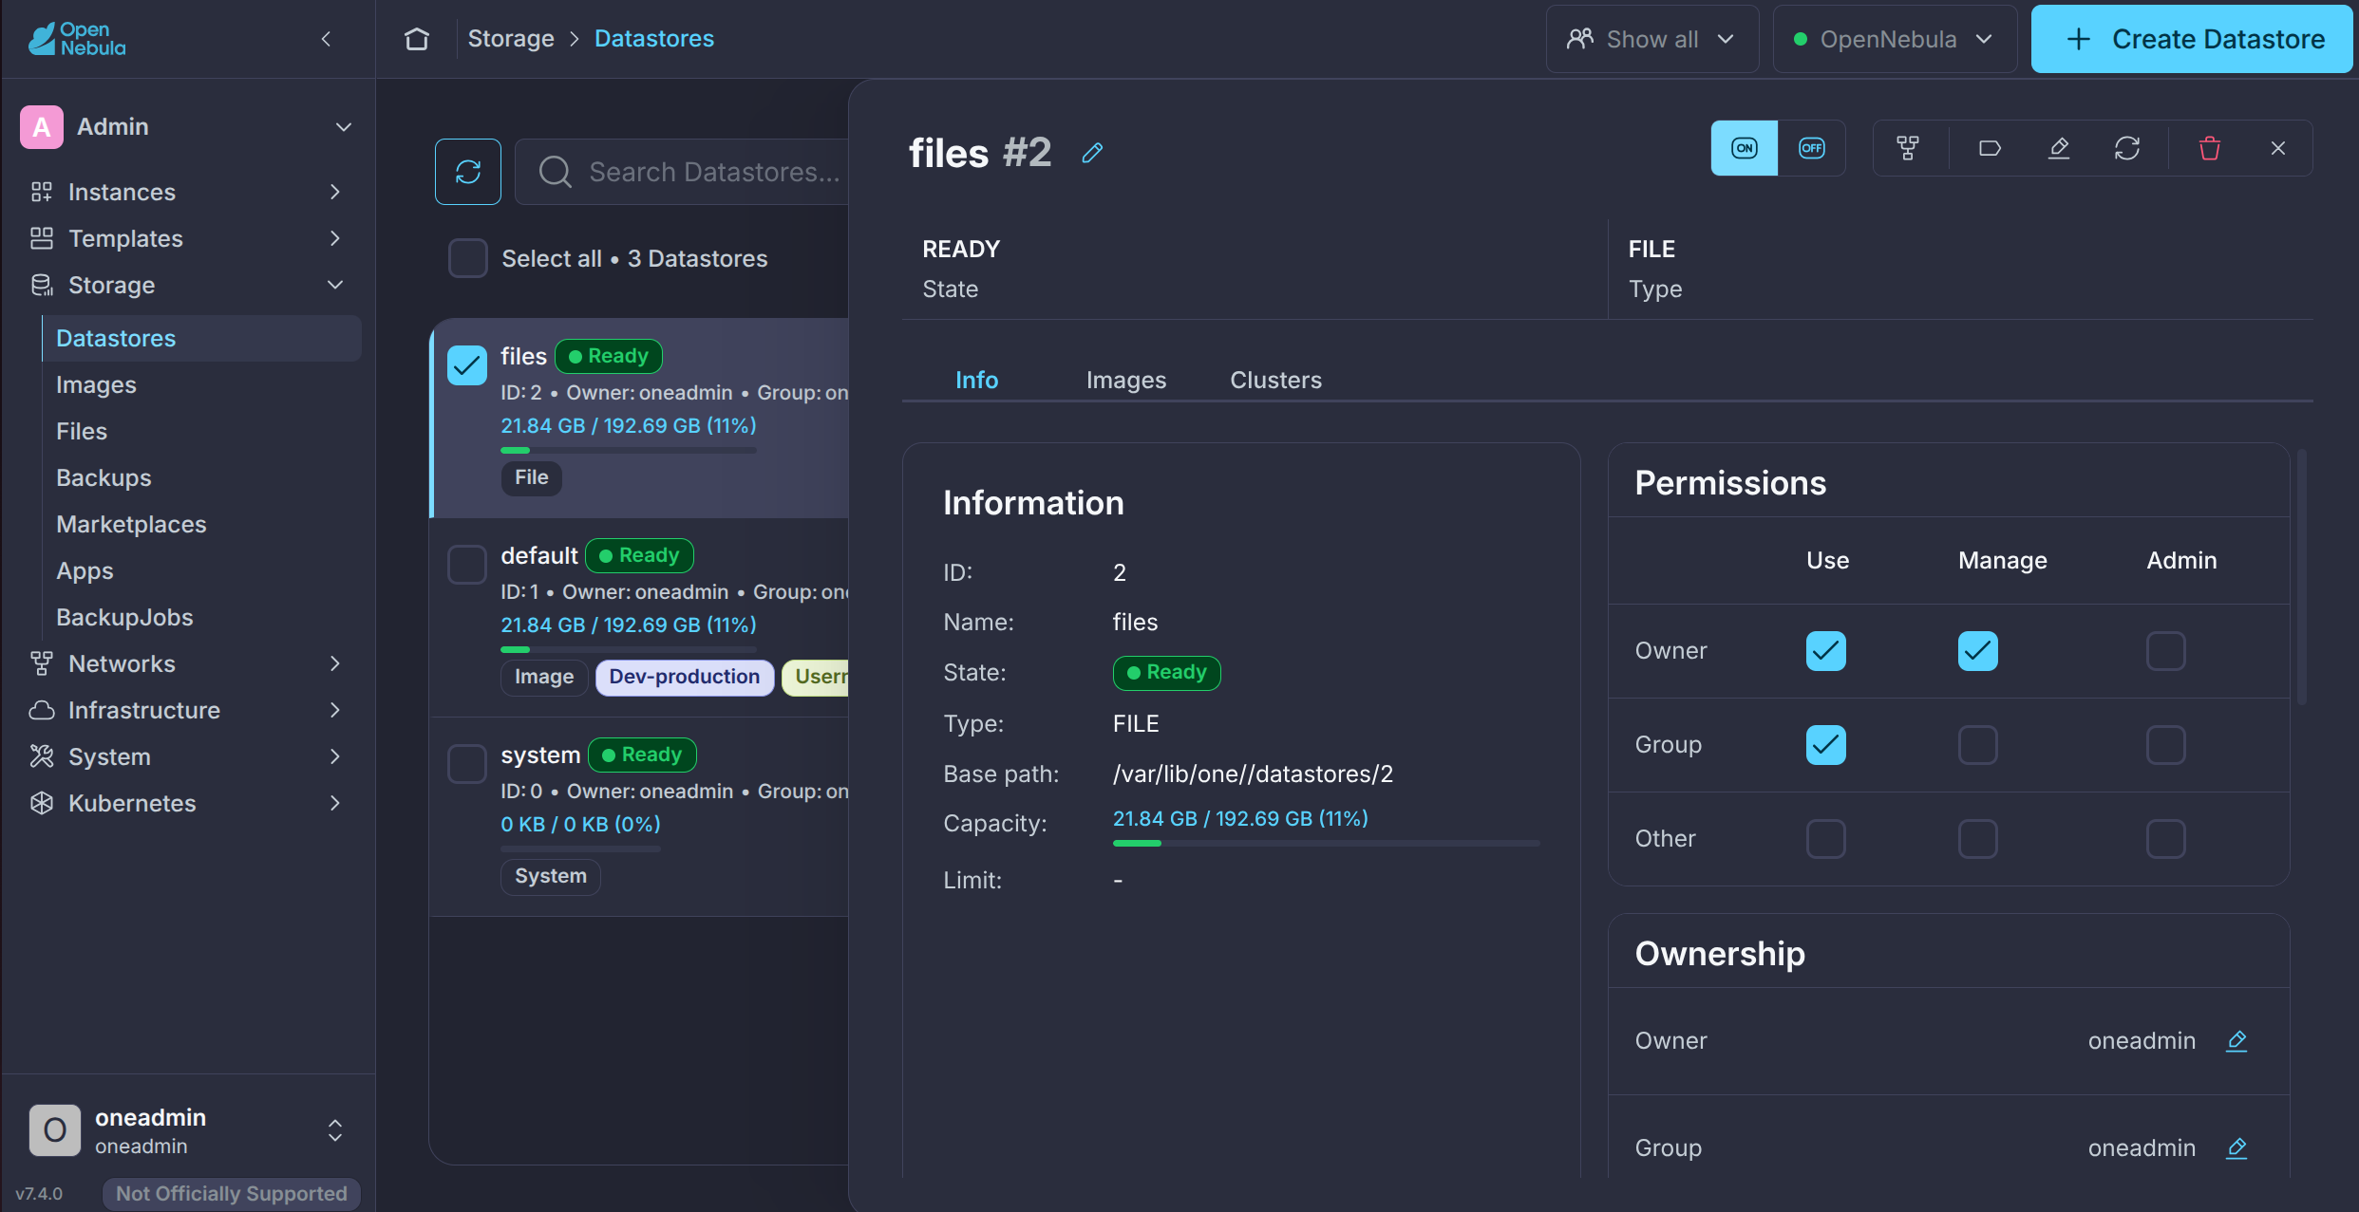Click the Networks sidebar icon
The height and width of the screenshot is (1212, 2359).
[x=41, y=663]
